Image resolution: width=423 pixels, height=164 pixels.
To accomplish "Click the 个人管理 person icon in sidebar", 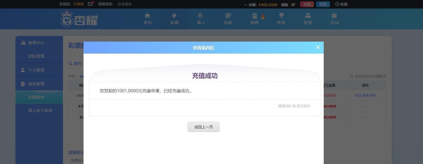I will (x=23, y=70).
